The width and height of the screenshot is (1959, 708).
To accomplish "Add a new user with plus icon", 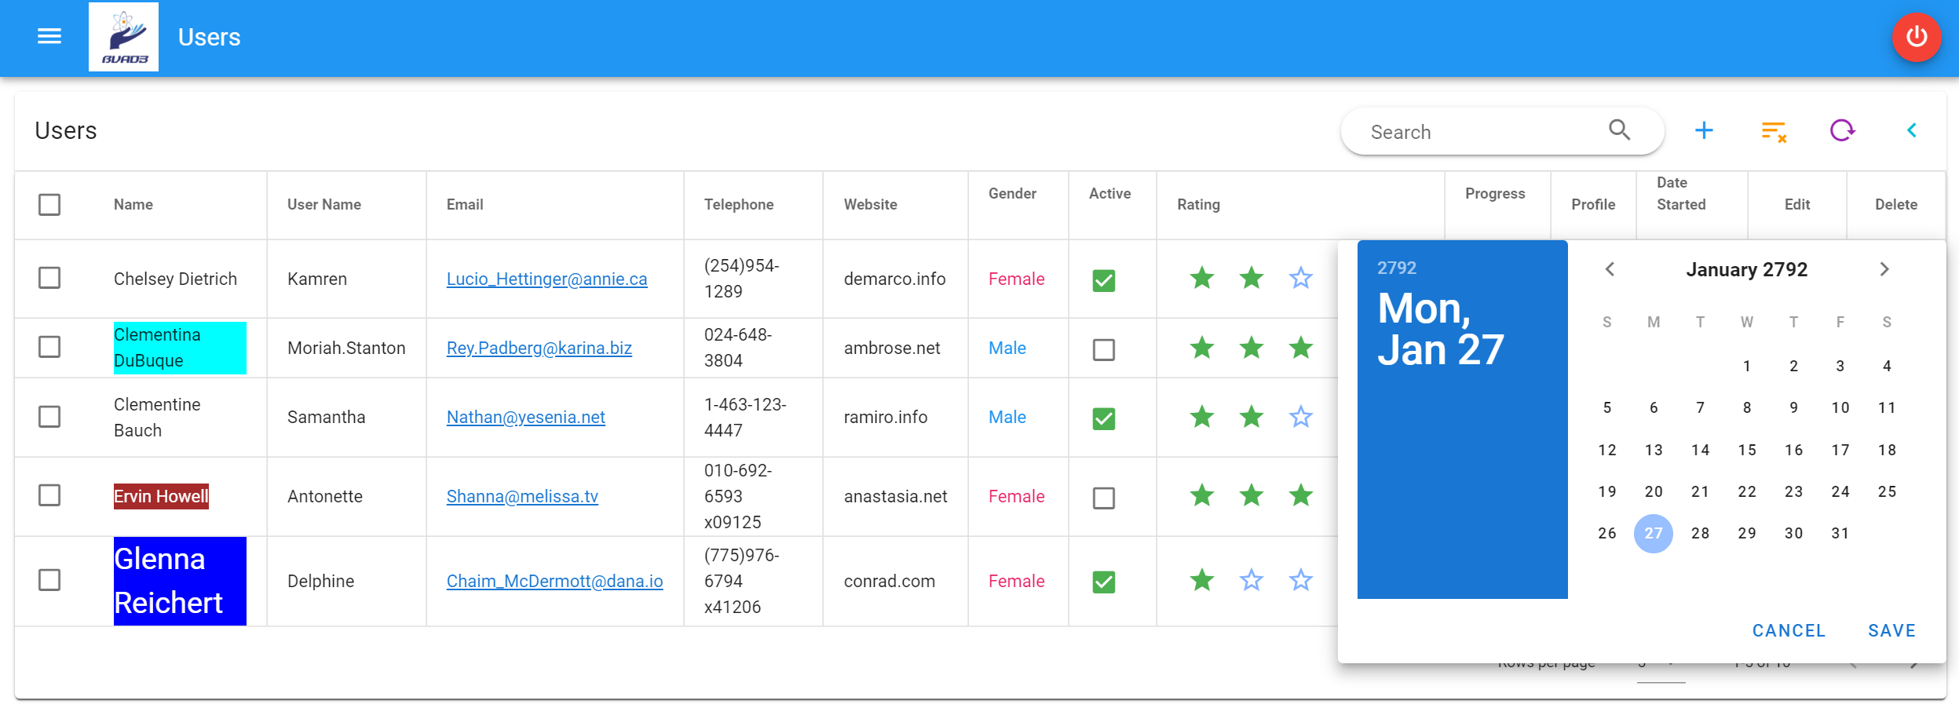I will [1704, 130].
